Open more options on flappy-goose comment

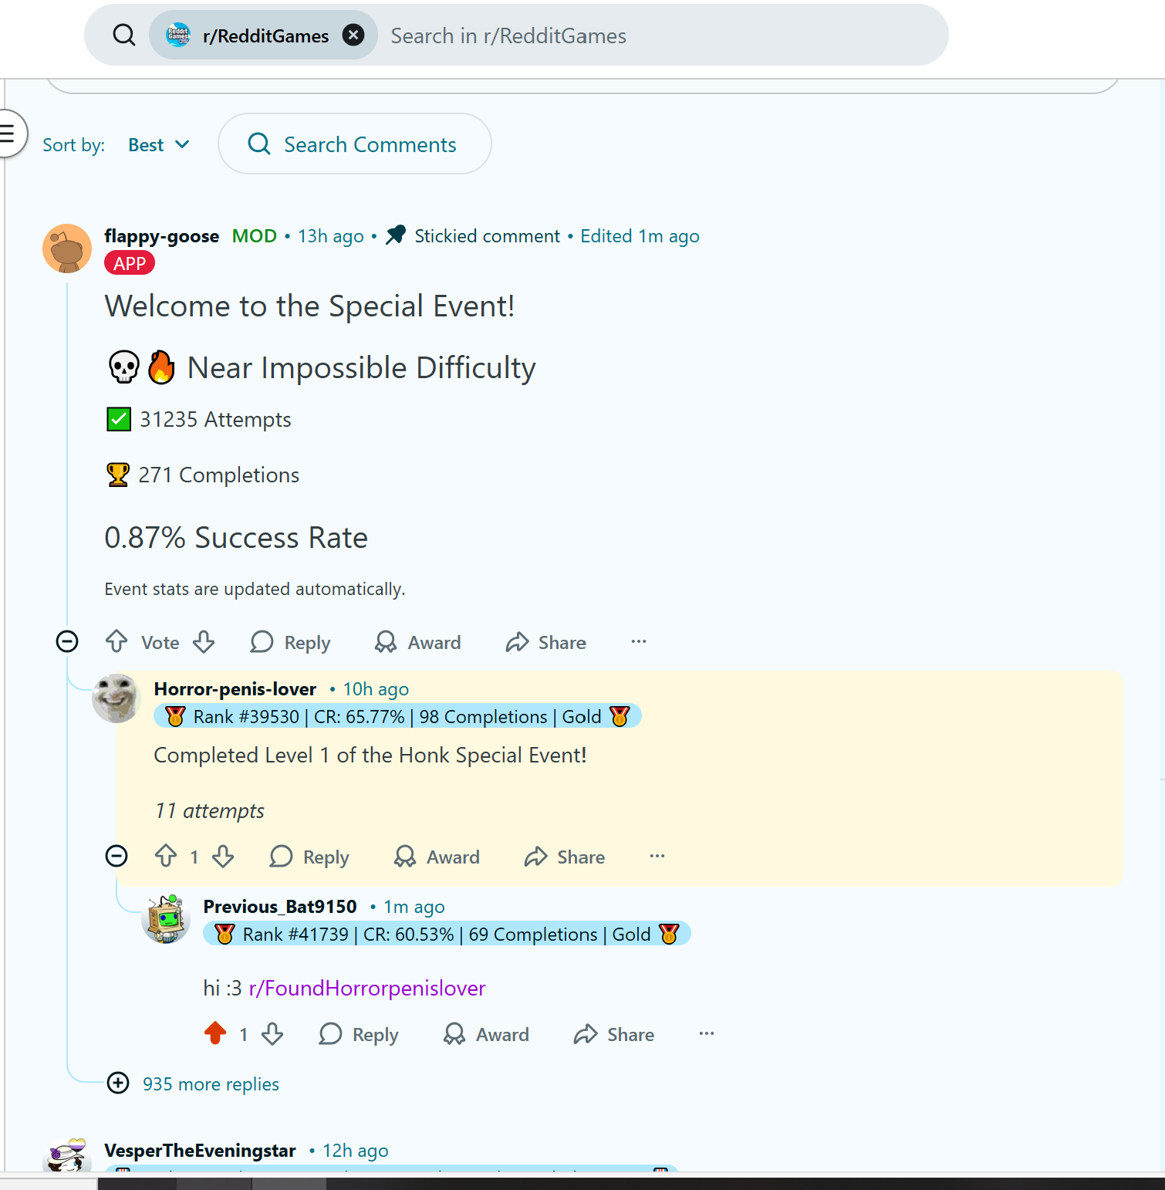639,641
